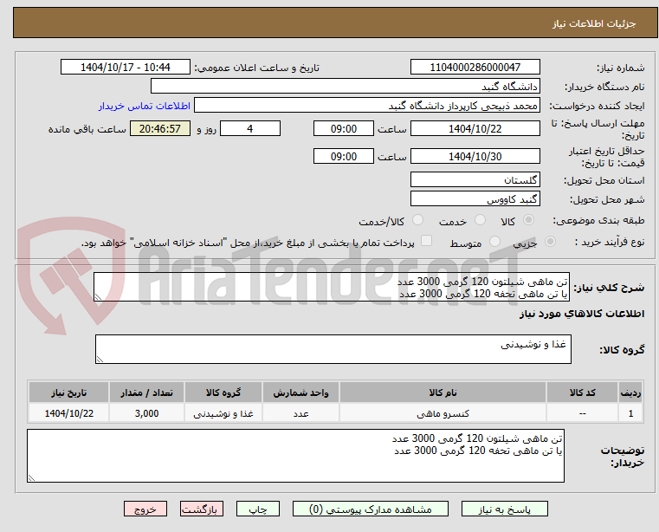Click the گلستان province field
The image size is (659, 532).
[x=475, y=179]
